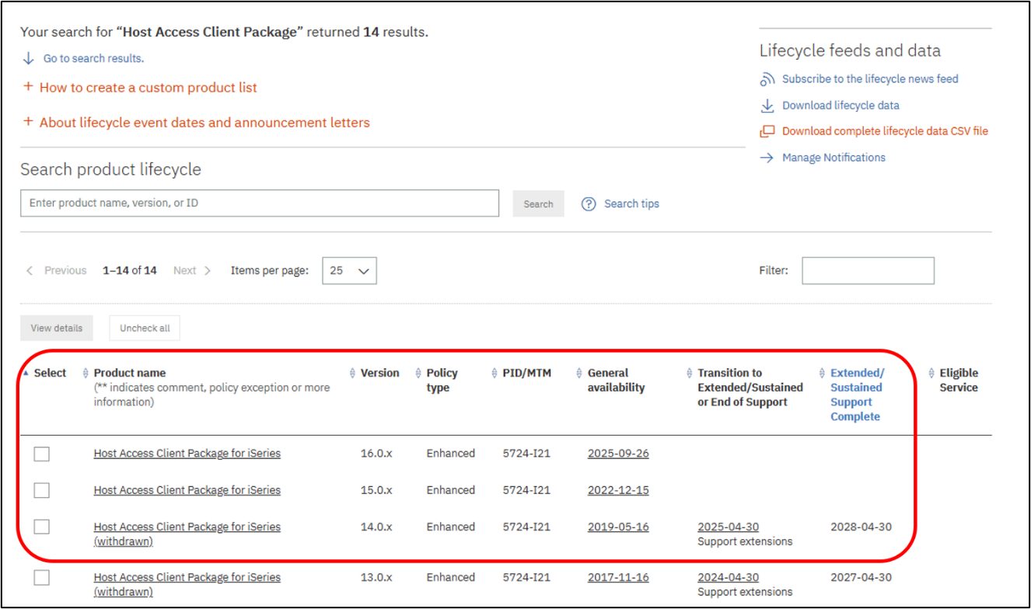Click the 5724-I21 cell in the 15.0.x row
1031x609 pixels.
tap(526, 490)
